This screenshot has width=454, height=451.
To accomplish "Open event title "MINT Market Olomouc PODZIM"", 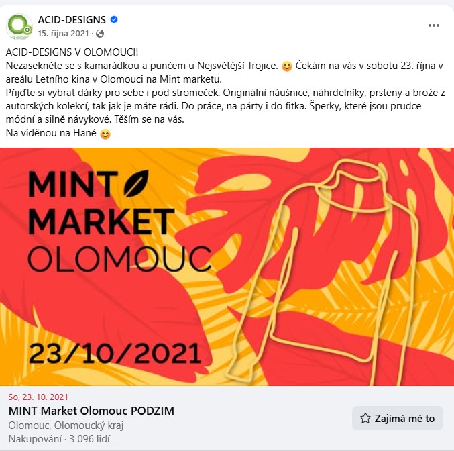I will pos(91,411).
